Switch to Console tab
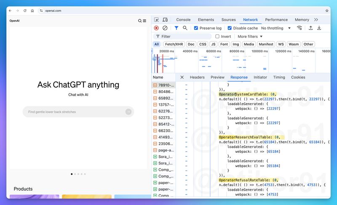Screen dimensions: 337x205 pos(183,20)
